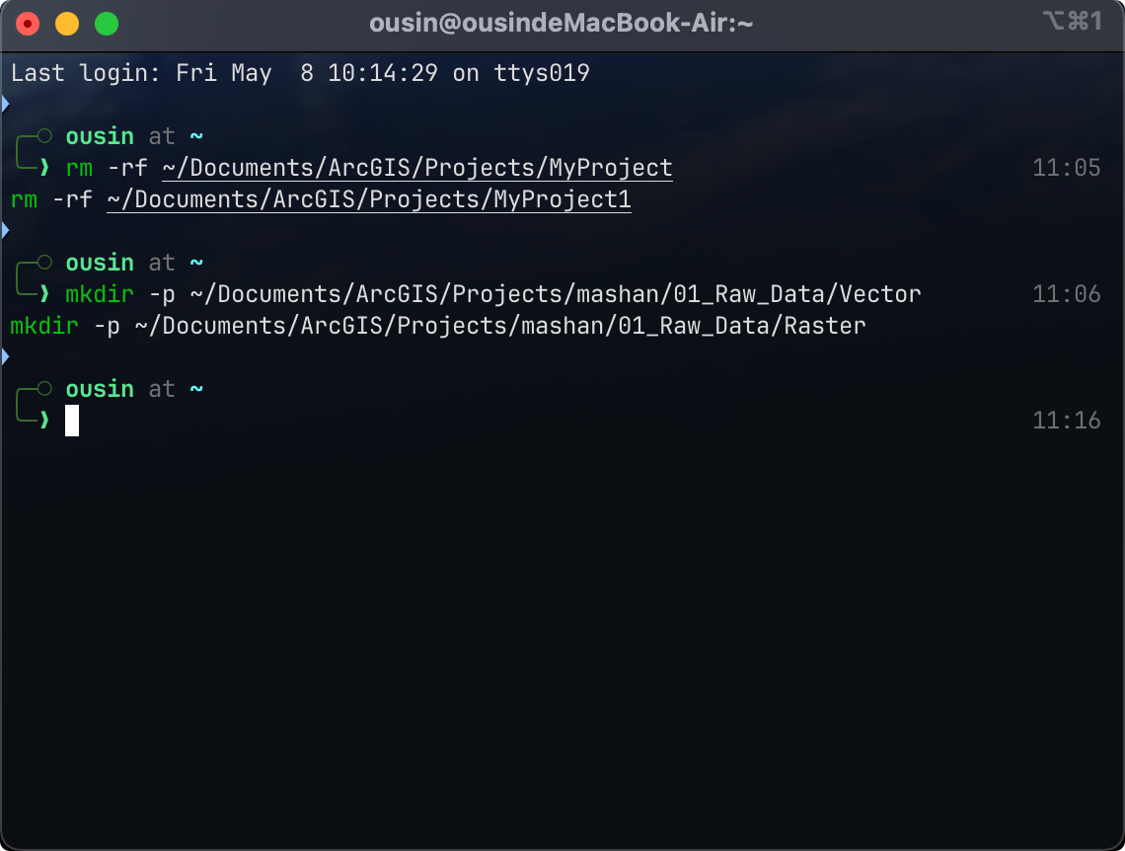Click the Last login text line
The image size is (1125, 851).
[x=300, y=73]
